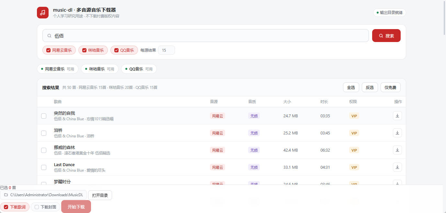Image resolution: width=446 pixels, height=213 pixels.
Task: Focus the search field containing 伍佰
Action: point(206,36)
